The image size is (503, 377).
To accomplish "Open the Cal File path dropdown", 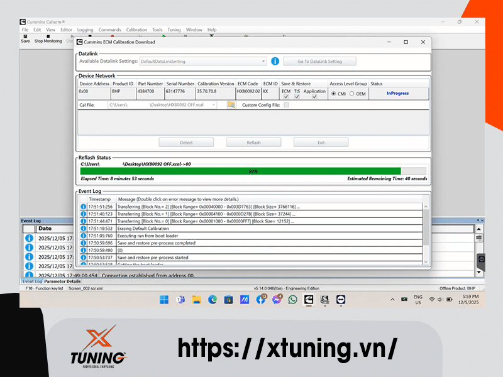I will pyautogui.click(x=214, y=105).
